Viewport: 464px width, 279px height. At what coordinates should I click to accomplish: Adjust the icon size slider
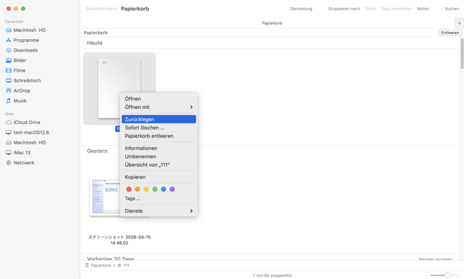tap(447, 276)
